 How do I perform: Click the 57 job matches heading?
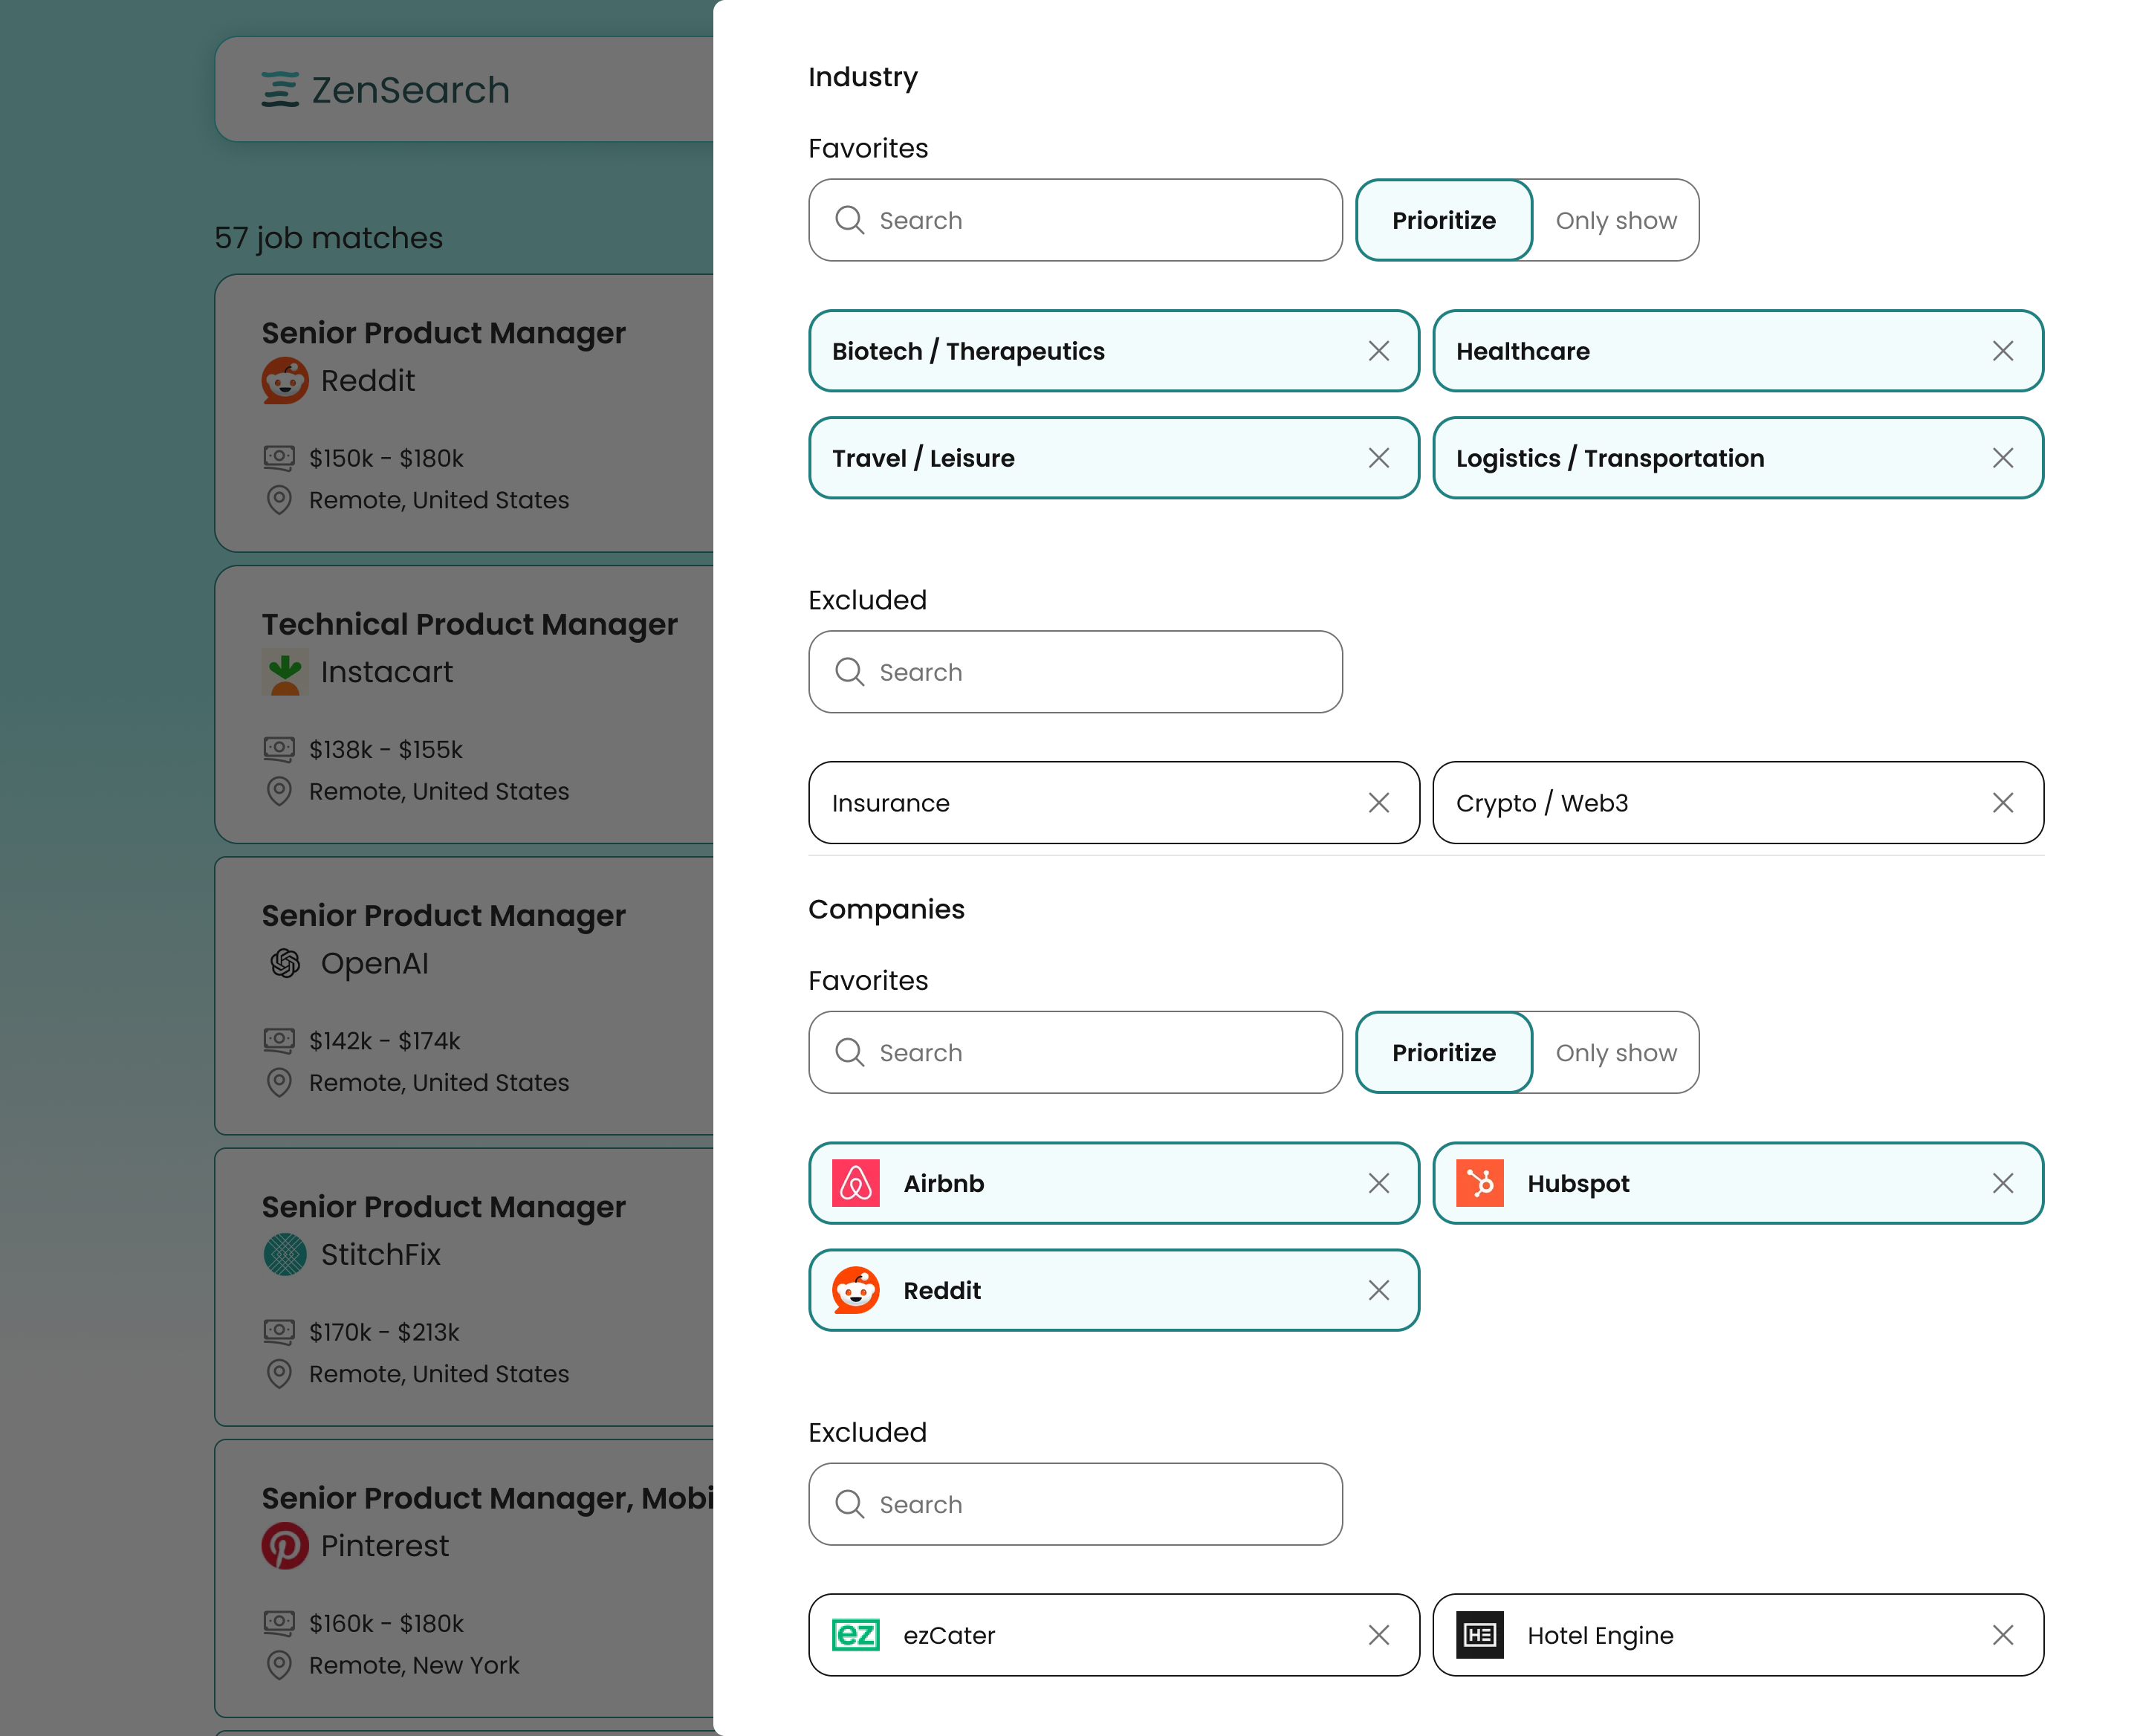point(328,238)
